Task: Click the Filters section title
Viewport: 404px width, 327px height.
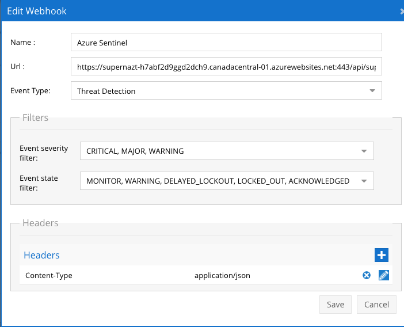Action: coord(35,117)
